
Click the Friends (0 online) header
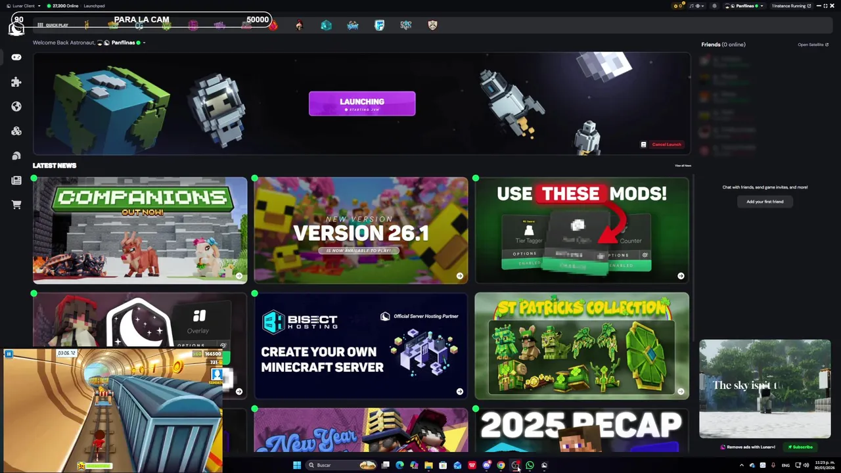(x=723, y=45)
